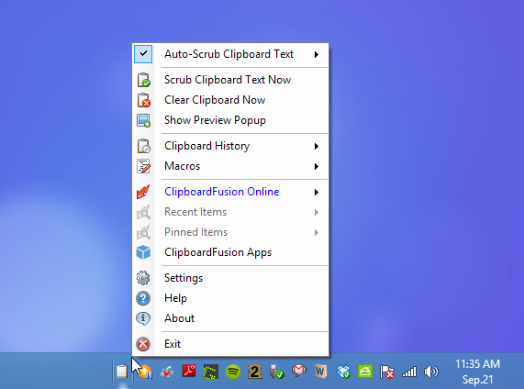Expand the Clipboard History submenu arrow
The width and height of the screenshot is (524, 389).
click(x=316, y=146)
